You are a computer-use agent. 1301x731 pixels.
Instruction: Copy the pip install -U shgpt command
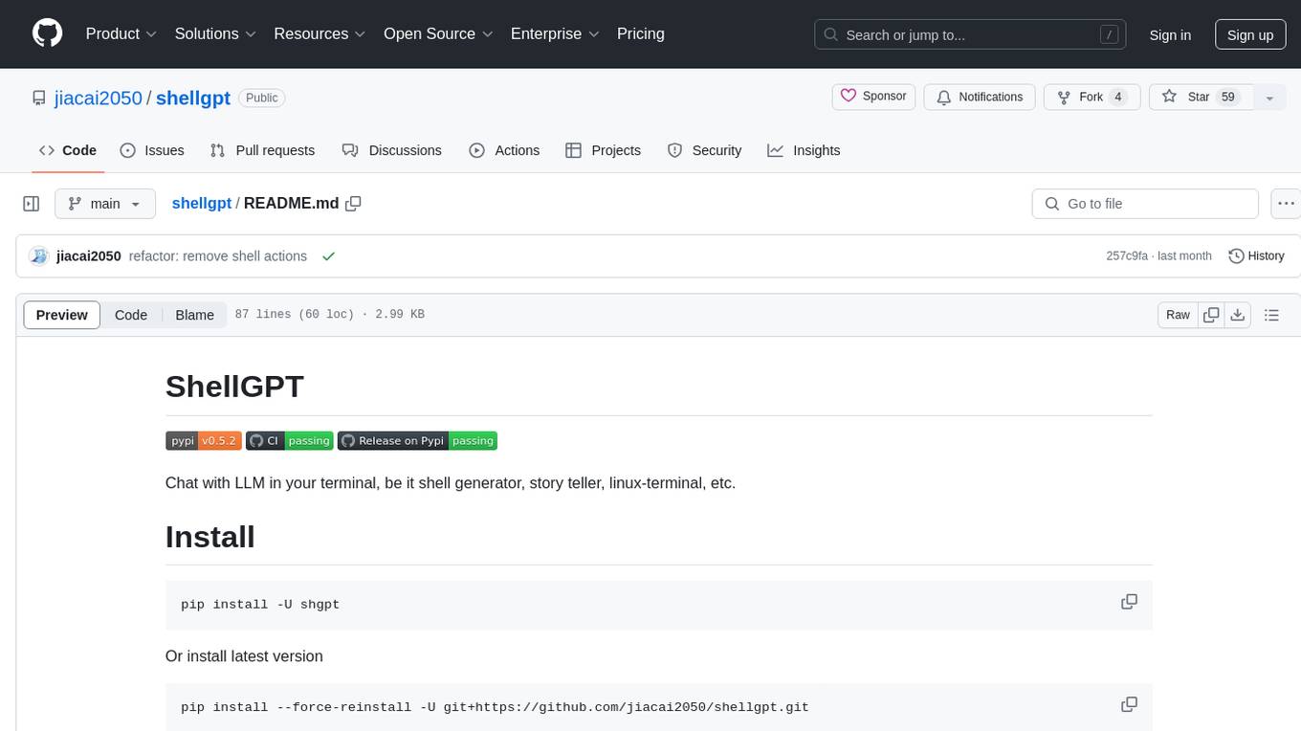pyautogui.click(x=1129, y=603)
